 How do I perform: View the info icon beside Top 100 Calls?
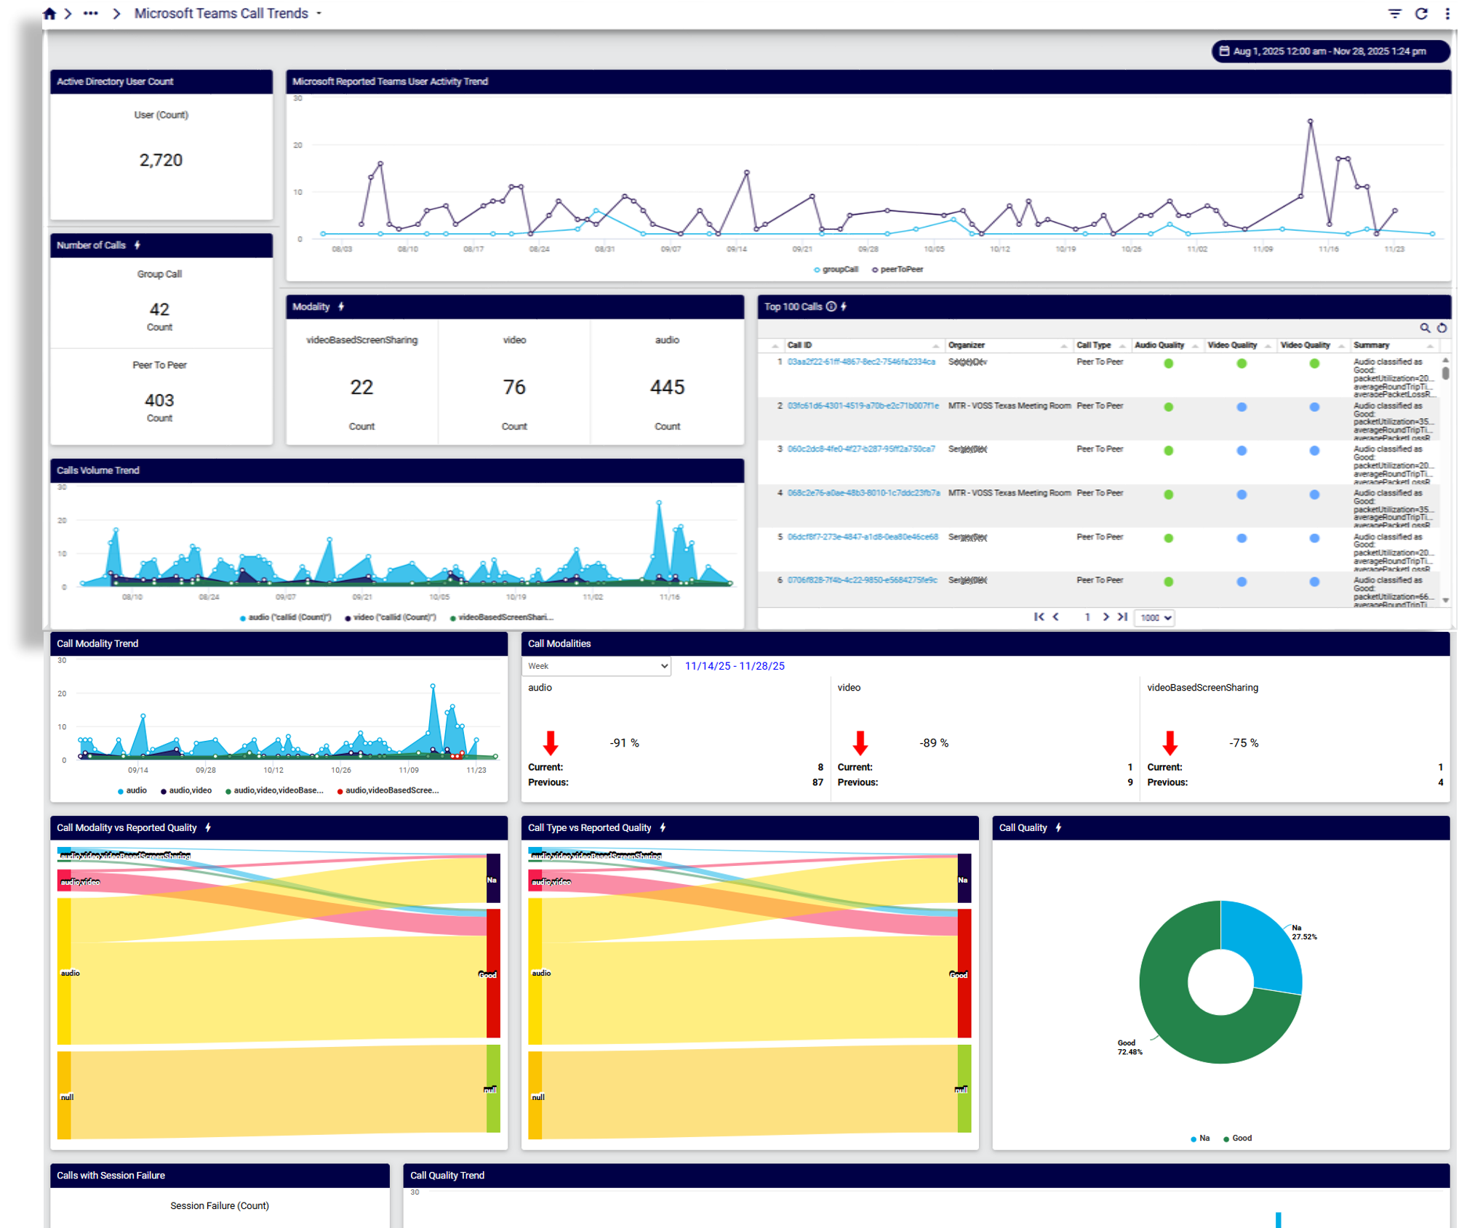tap(830, 307)
